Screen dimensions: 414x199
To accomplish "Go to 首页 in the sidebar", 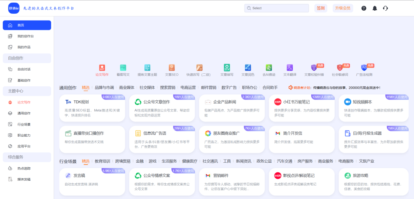I will (27, 25).
